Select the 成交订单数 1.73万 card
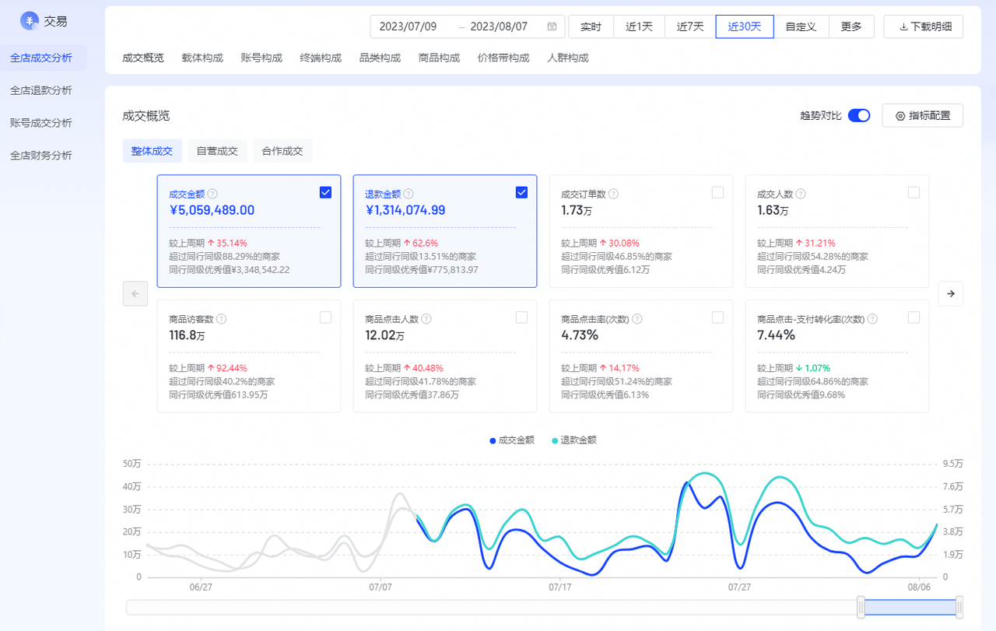 (x=641, y=231)
